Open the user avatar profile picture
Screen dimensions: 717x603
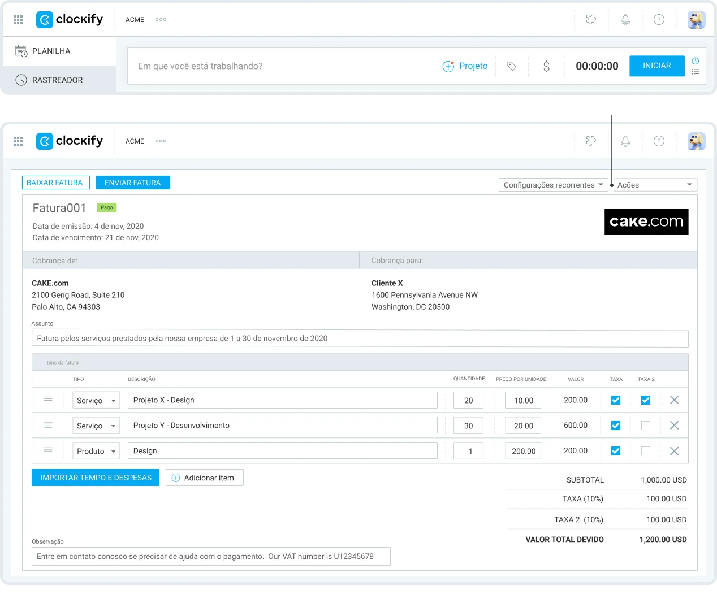pyautogui.click(x=697, y=19)
